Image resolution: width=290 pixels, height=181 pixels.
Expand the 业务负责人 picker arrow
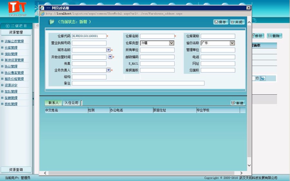point(109,70)
